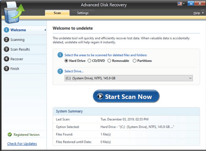Click the Files Found '1 file(s)' value
206x151 pixels.
(106, 135)
